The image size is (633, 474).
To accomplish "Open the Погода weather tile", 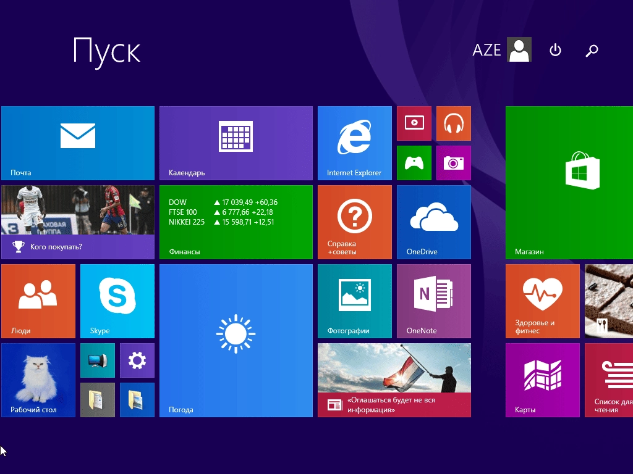I will [x=236, y=341].
